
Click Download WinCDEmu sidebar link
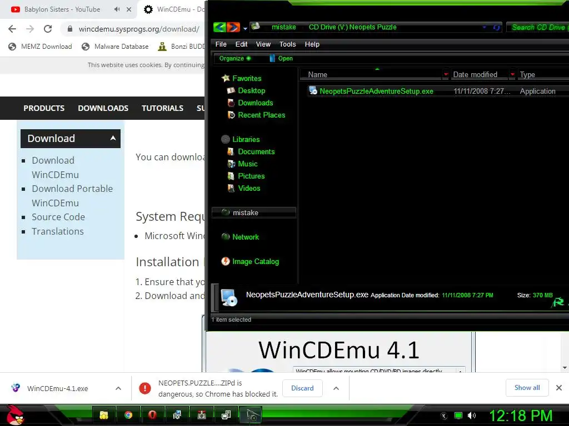55,168
